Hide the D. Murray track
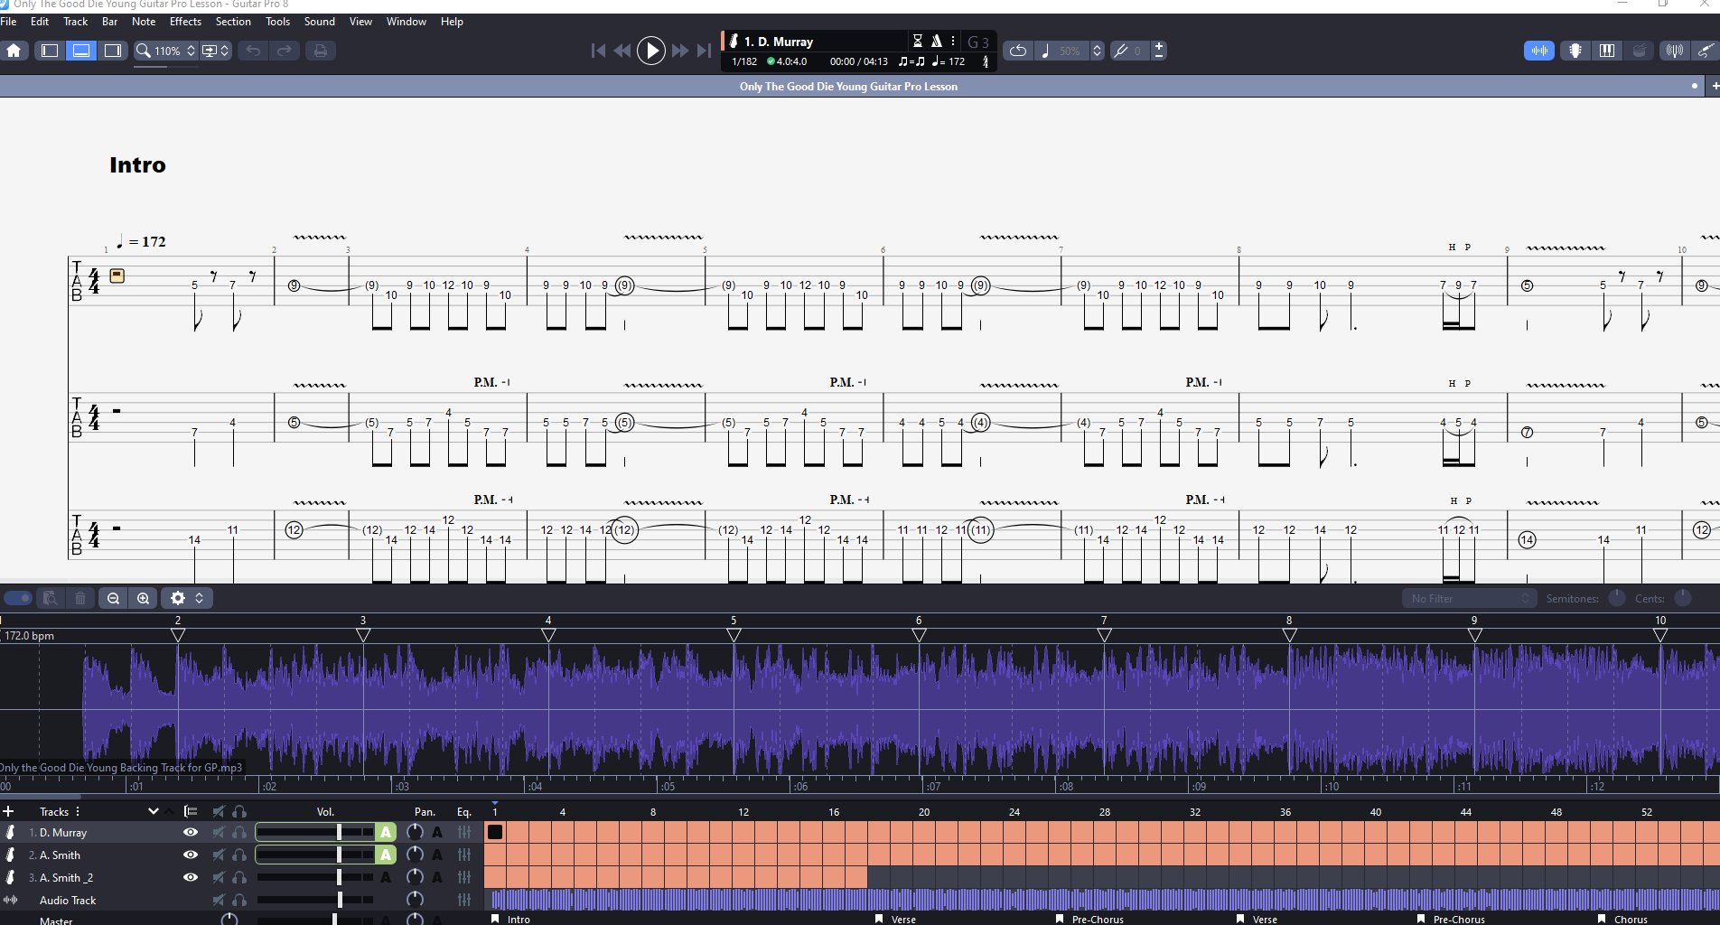The width and height of the screenshot is (1720, 925). point(190,832)
